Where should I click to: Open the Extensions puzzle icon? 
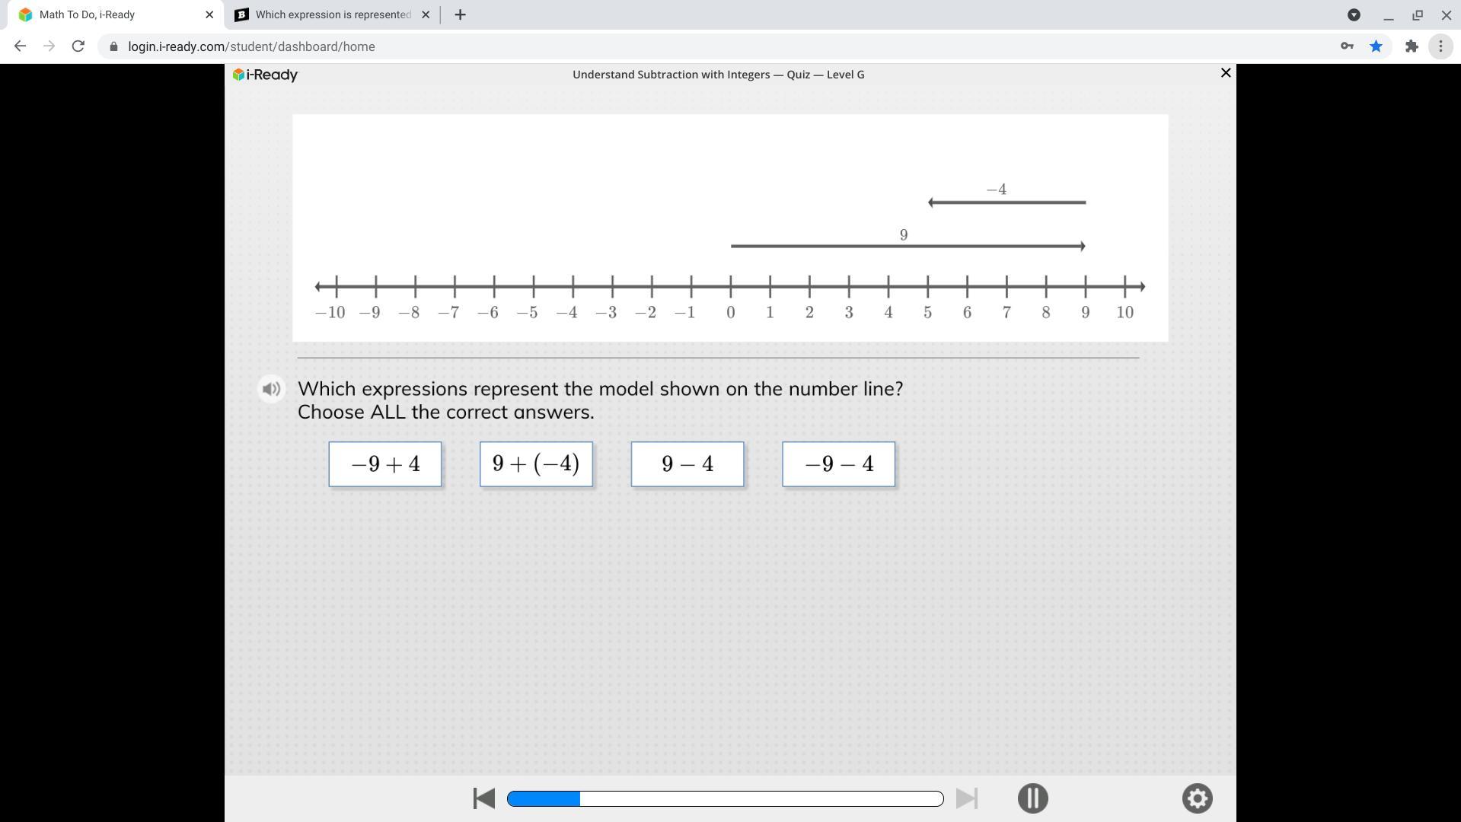pos(1412,46)
